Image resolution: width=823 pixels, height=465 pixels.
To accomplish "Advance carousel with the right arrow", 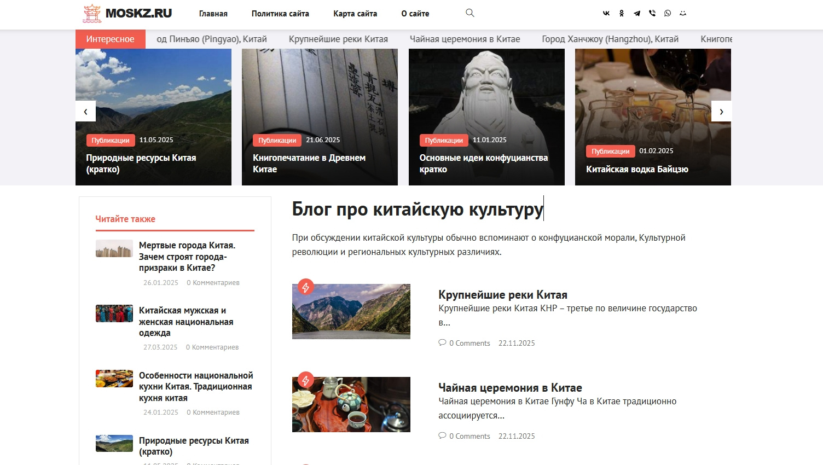I will 721,111.
